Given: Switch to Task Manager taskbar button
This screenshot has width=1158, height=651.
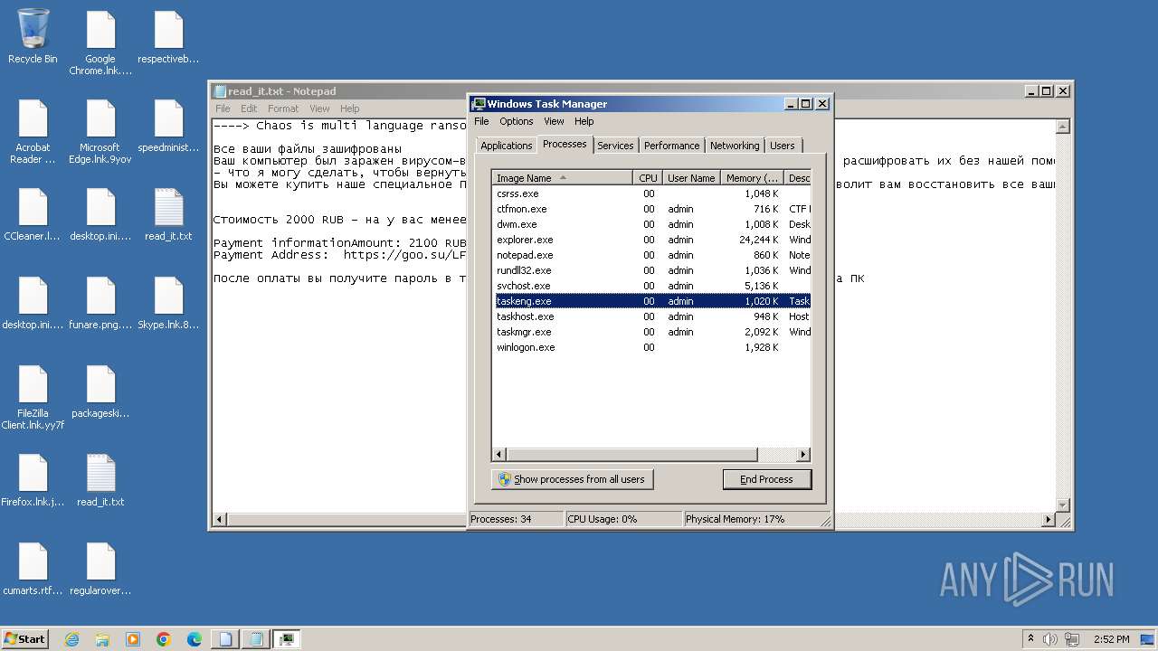Looking at the screenshot, I should 287,639.
